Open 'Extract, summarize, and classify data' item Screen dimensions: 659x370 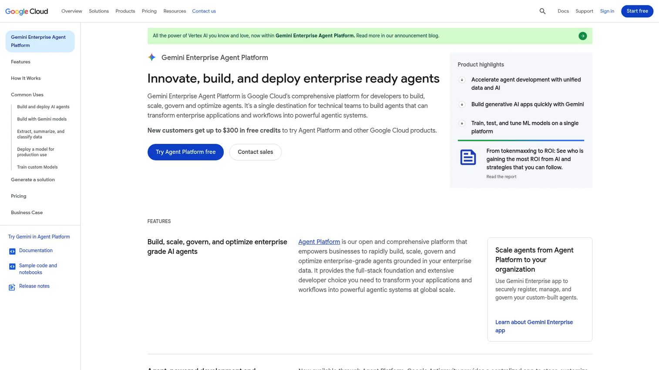pyautogui.click(x=41, y=134)
